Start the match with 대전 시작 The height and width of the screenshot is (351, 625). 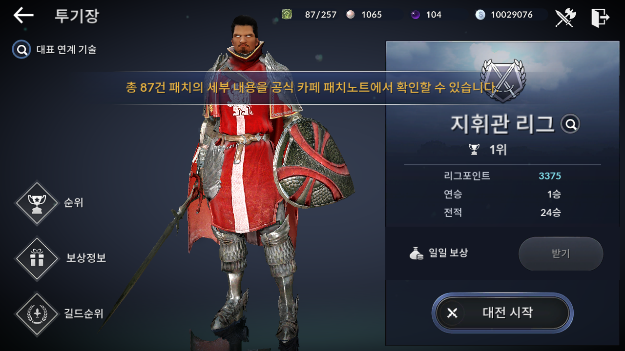click(x=502, y=312)
